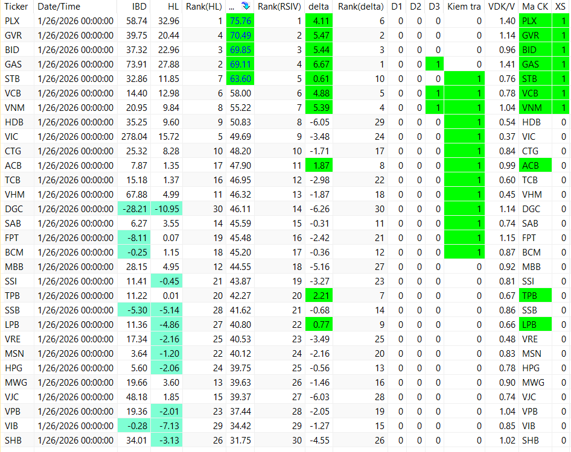Sort by the Rank(HL) column header

(204, 7)
